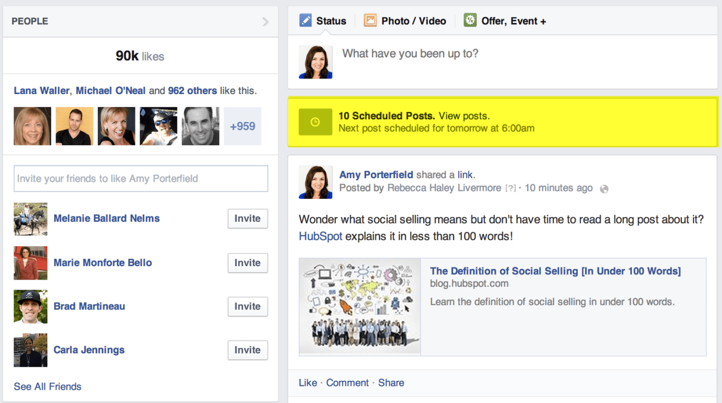Like Amy Porterfield's post
This screenshot has width=722, height=403.
(307, 383)
